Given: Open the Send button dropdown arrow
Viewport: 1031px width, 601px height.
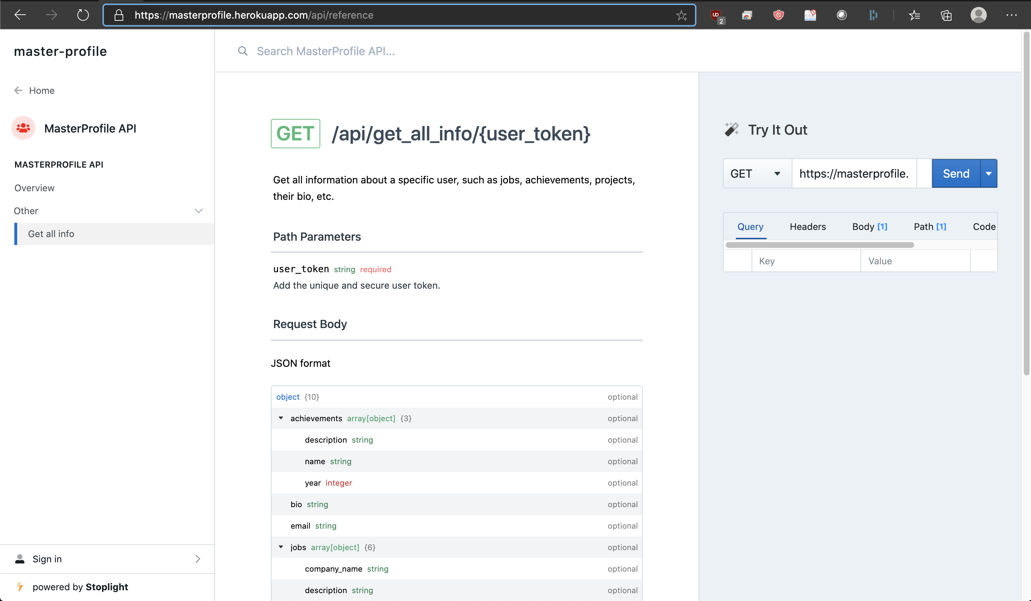Looking at the screenshot, I should click(988, 173).
